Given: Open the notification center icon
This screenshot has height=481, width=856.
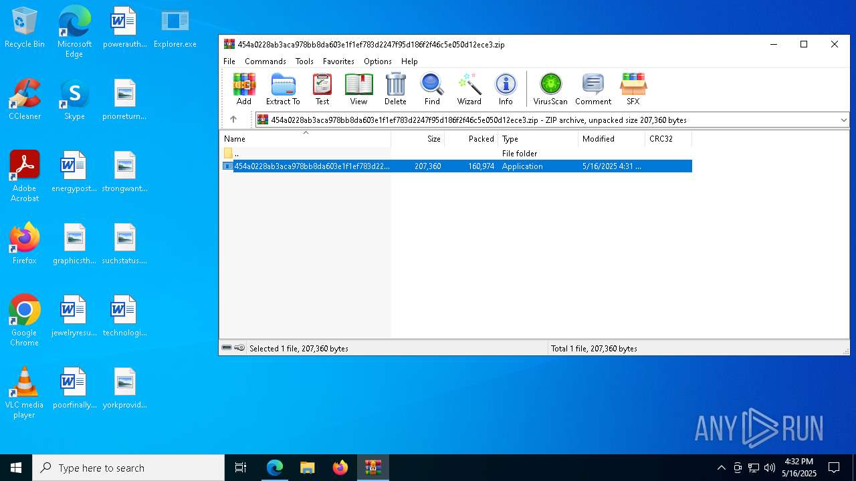Looking at the screenshot, I should (834, 468).
